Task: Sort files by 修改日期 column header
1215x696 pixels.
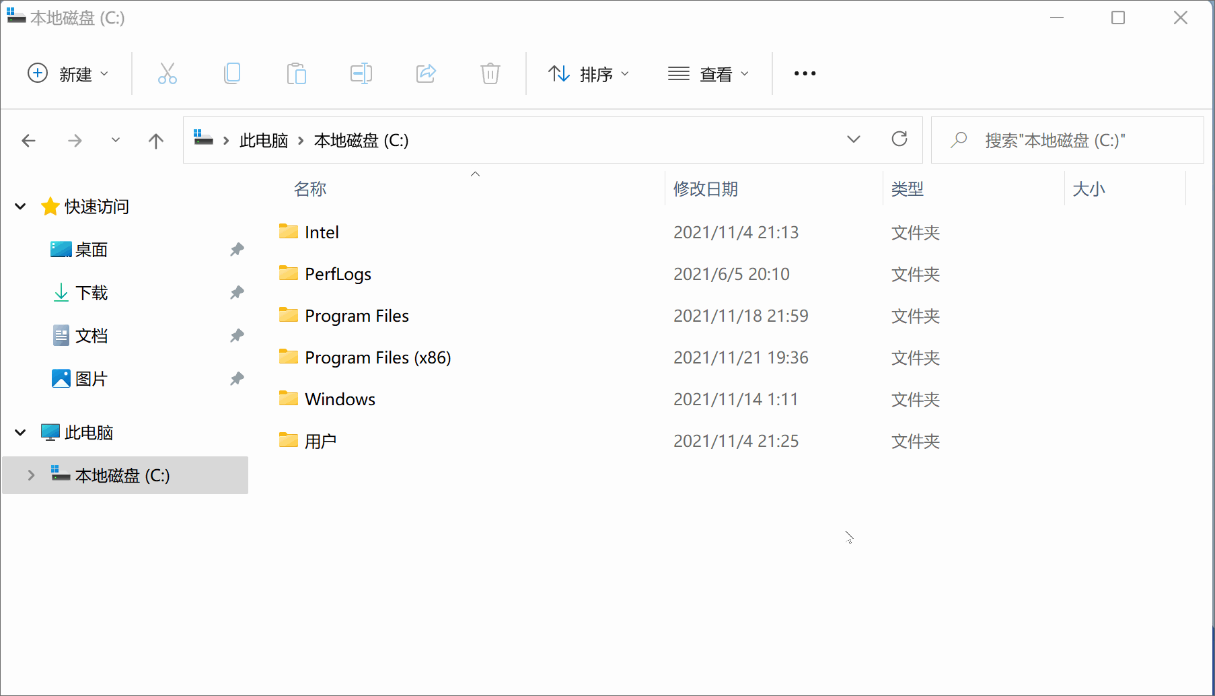Action: 705,189
